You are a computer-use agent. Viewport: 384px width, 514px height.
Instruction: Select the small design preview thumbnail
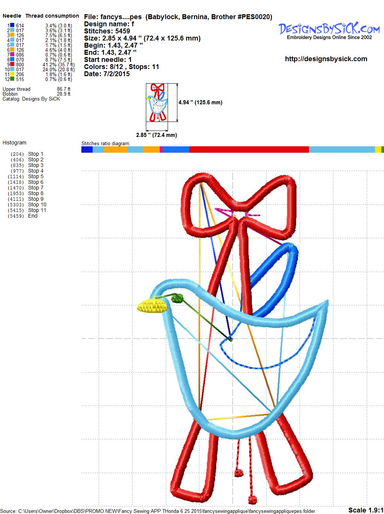pos(156,103)
